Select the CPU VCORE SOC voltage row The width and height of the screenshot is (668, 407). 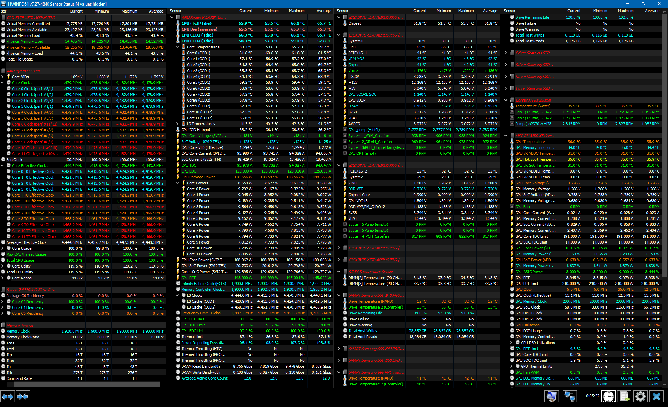(417, 94)
